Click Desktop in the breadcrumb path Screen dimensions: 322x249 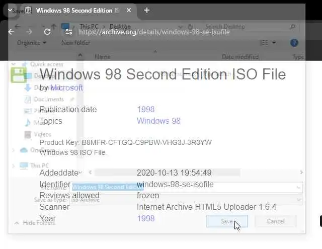pos(120,27)
